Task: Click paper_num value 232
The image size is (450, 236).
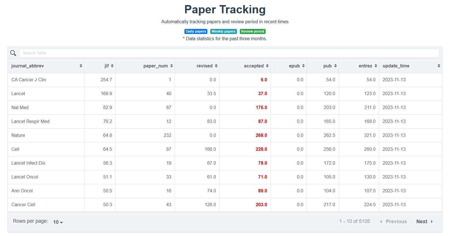Action: (x=167, y=135)
